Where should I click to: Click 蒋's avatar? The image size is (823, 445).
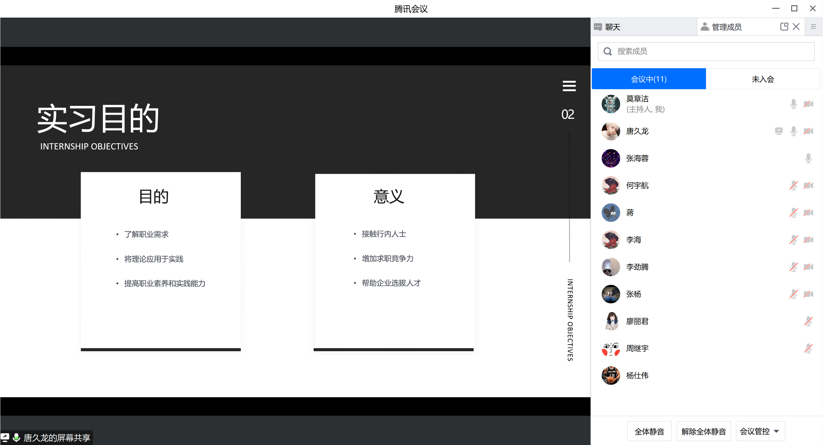pyautogui.click(x=611, y=212)
